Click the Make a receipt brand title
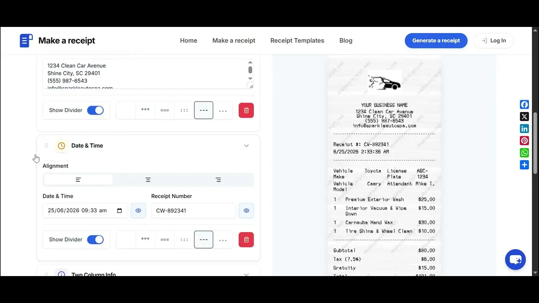The height and width of the screenshot is (303, 539). click(x=67, y=40)
